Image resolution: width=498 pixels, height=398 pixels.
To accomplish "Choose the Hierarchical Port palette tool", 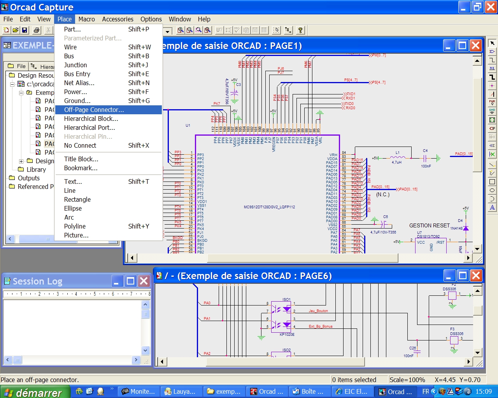I will (492, 128).
